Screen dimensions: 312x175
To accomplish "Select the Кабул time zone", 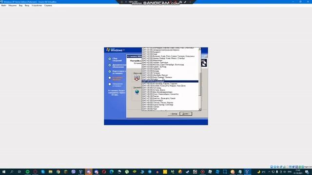I will (170, 79).
